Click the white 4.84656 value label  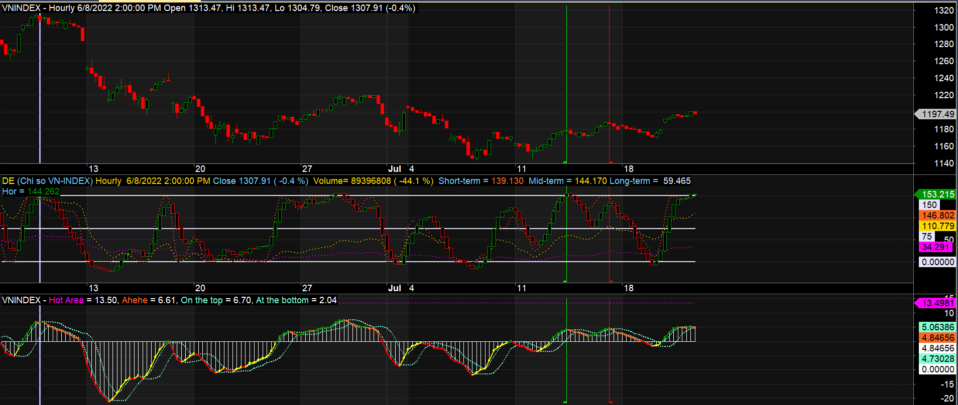[x=937, y=348]
